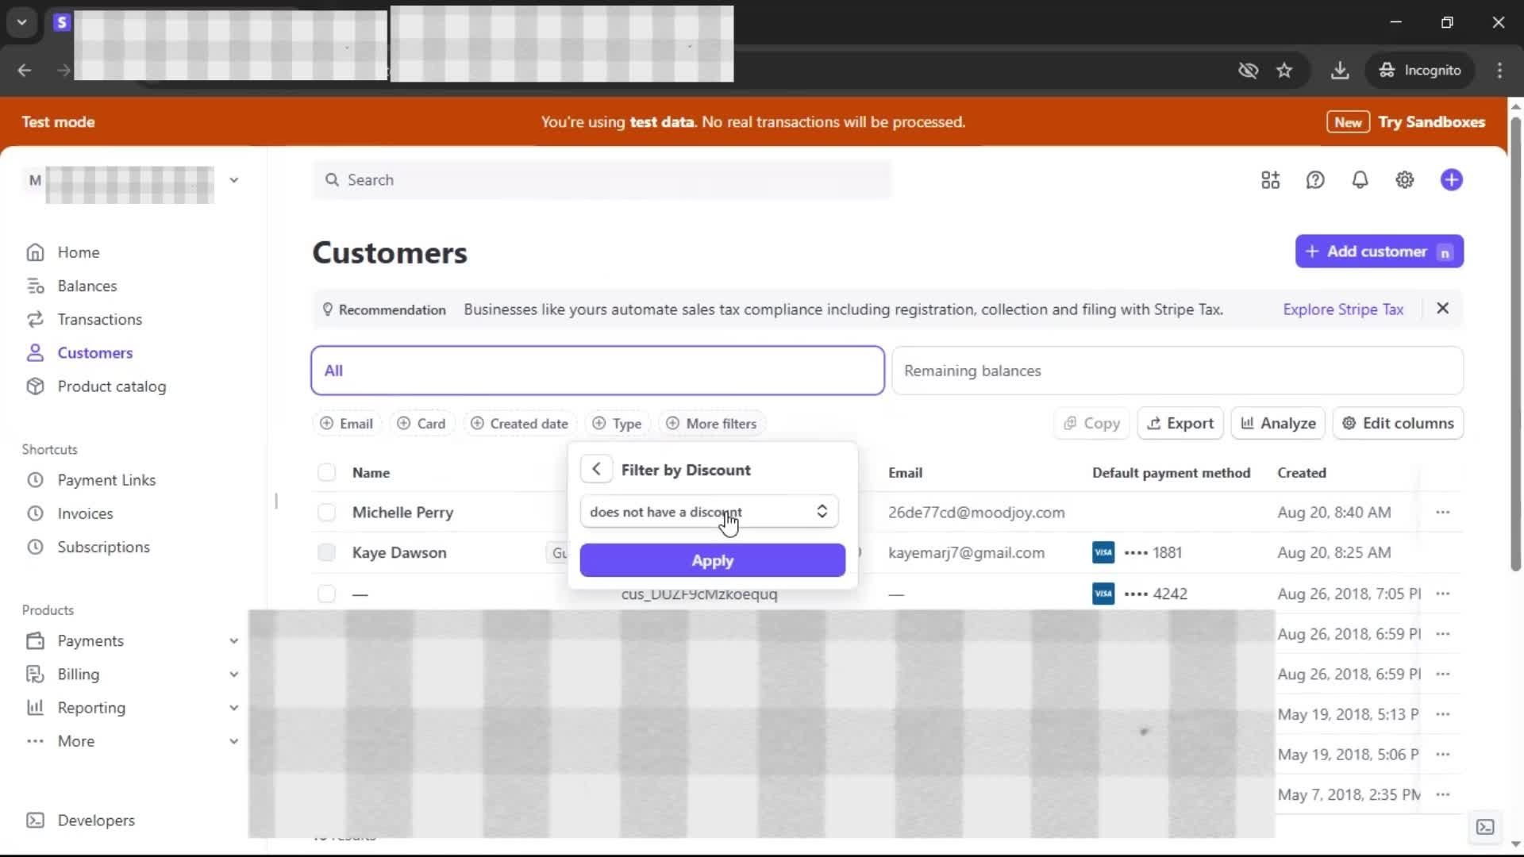Click the purple plus create icon

[x=1451, y=180]
